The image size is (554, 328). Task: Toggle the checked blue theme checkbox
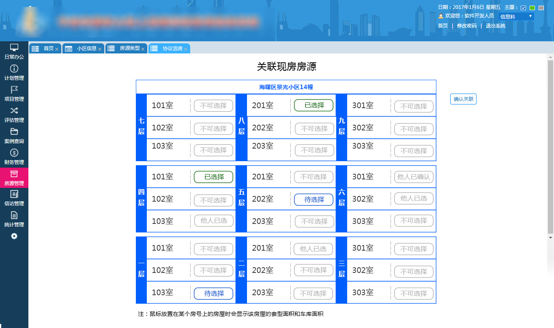pos(523,8)
